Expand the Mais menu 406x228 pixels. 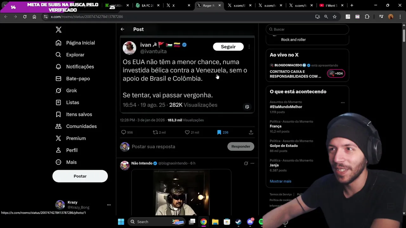click(66, 162)
